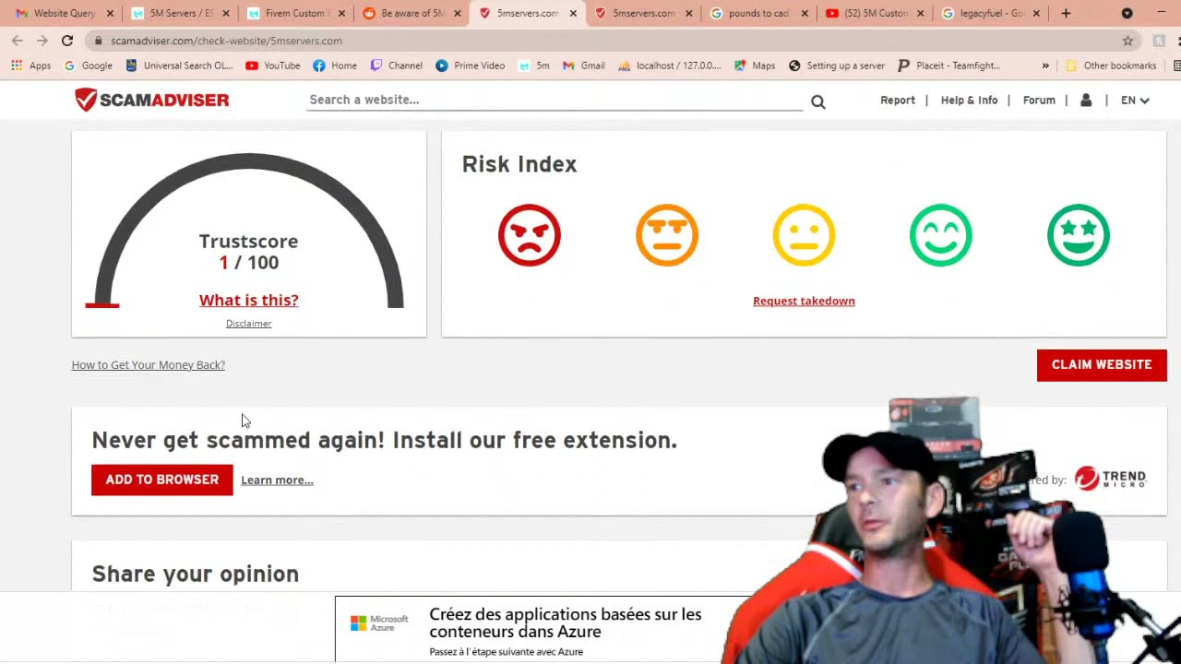Click the search magnifier icon
Screen dimensions: 1181x664
pyautogui.click(x=818, y=101)
